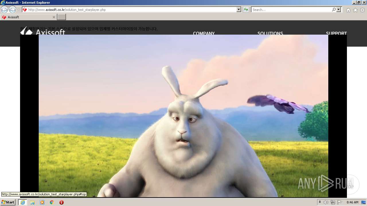Open the SUPPORT menu
The image size is (367, 206).
[336, 33]
